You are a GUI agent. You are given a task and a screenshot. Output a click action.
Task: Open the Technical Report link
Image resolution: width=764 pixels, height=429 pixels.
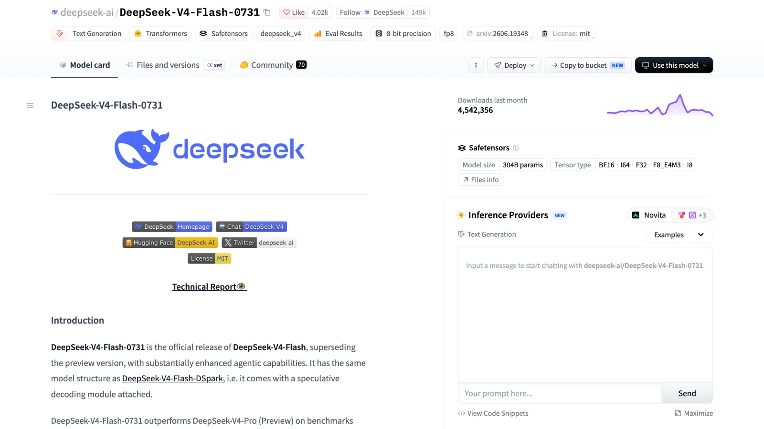click(x=209, y=286)
